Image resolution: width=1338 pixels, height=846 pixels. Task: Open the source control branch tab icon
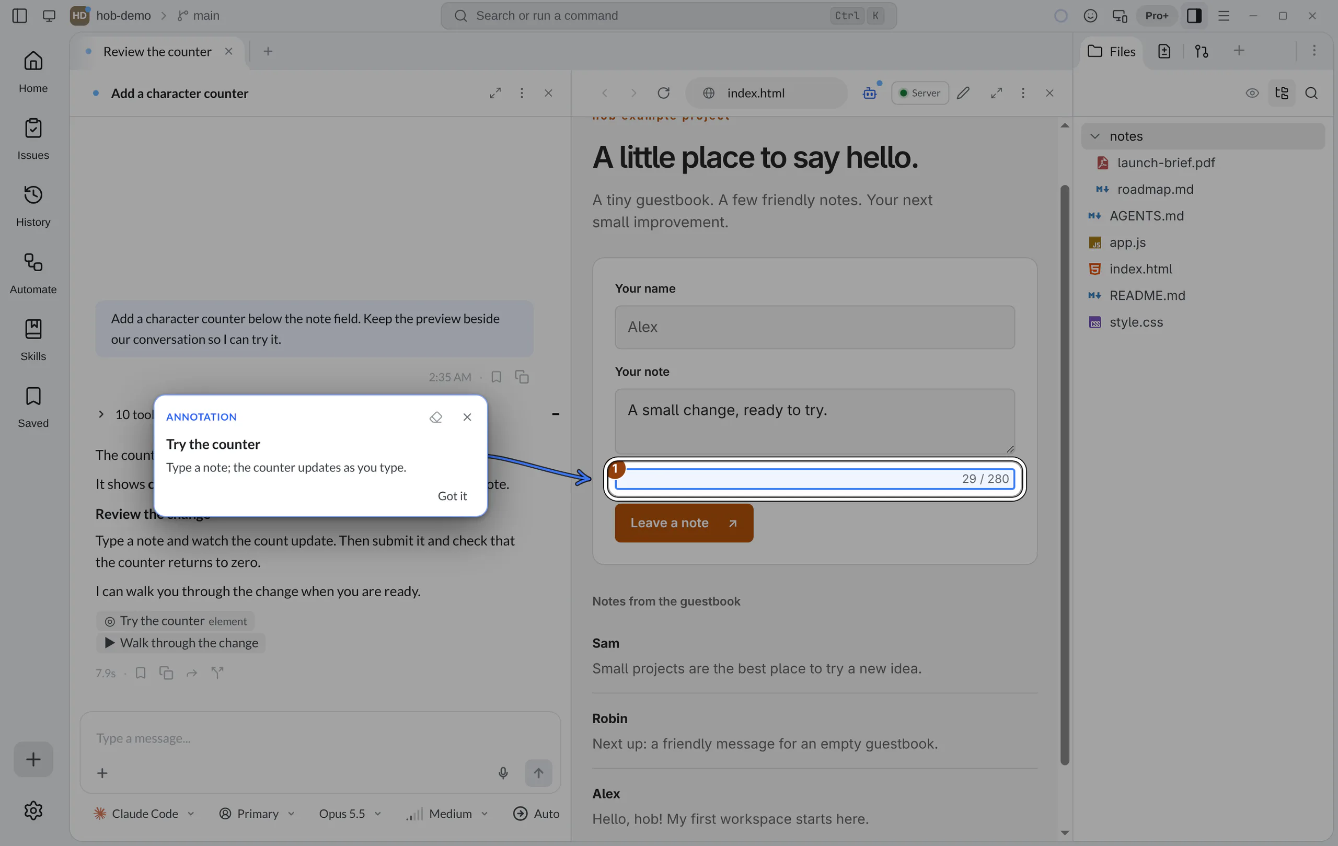[1201, 51]
